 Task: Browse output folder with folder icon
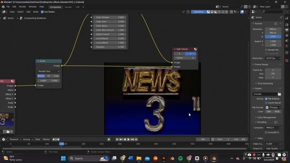click(279, 94)
